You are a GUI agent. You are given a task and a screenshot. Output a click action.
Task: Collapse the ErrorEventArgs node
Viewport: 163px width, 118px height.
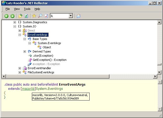20,35
